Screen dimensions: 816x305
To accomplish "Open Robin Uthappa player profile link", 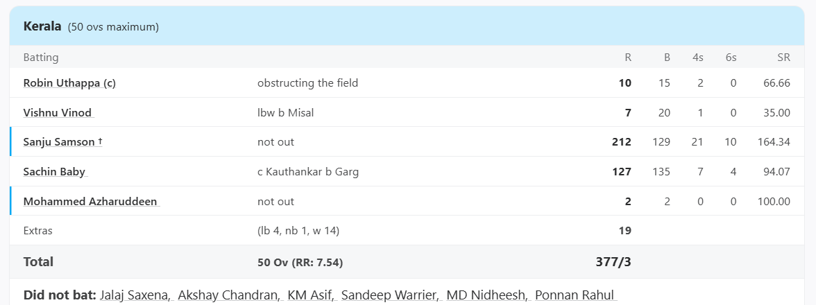I will pyautogui.click(x=69, y=83).
